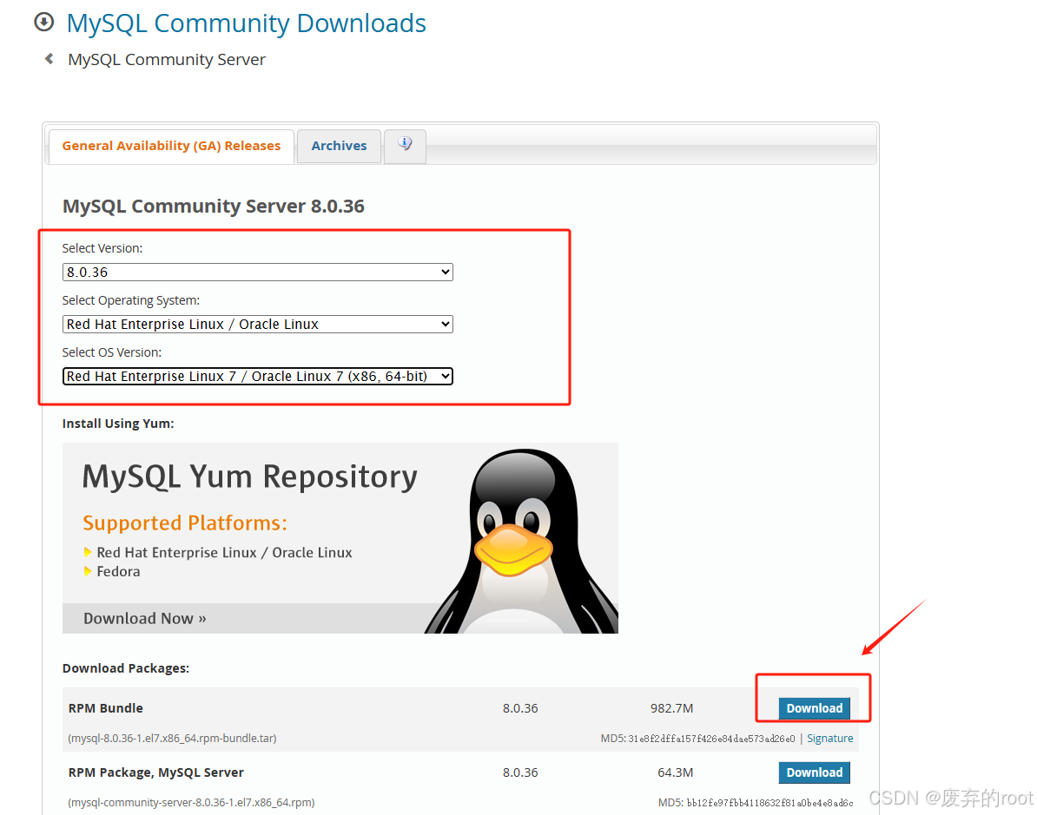The height and width of the screenshot is (815, 1037).
Task: Open MySQL Community Downloads heading link
Action: [246, 23]
